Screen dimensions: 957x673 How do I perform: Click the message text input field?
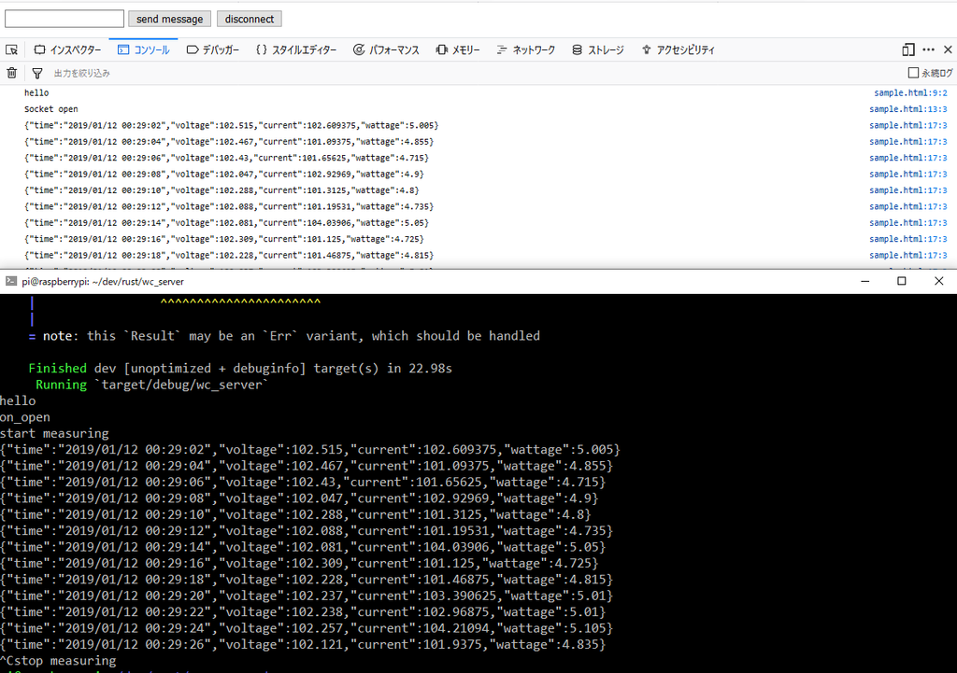[64, 18]
